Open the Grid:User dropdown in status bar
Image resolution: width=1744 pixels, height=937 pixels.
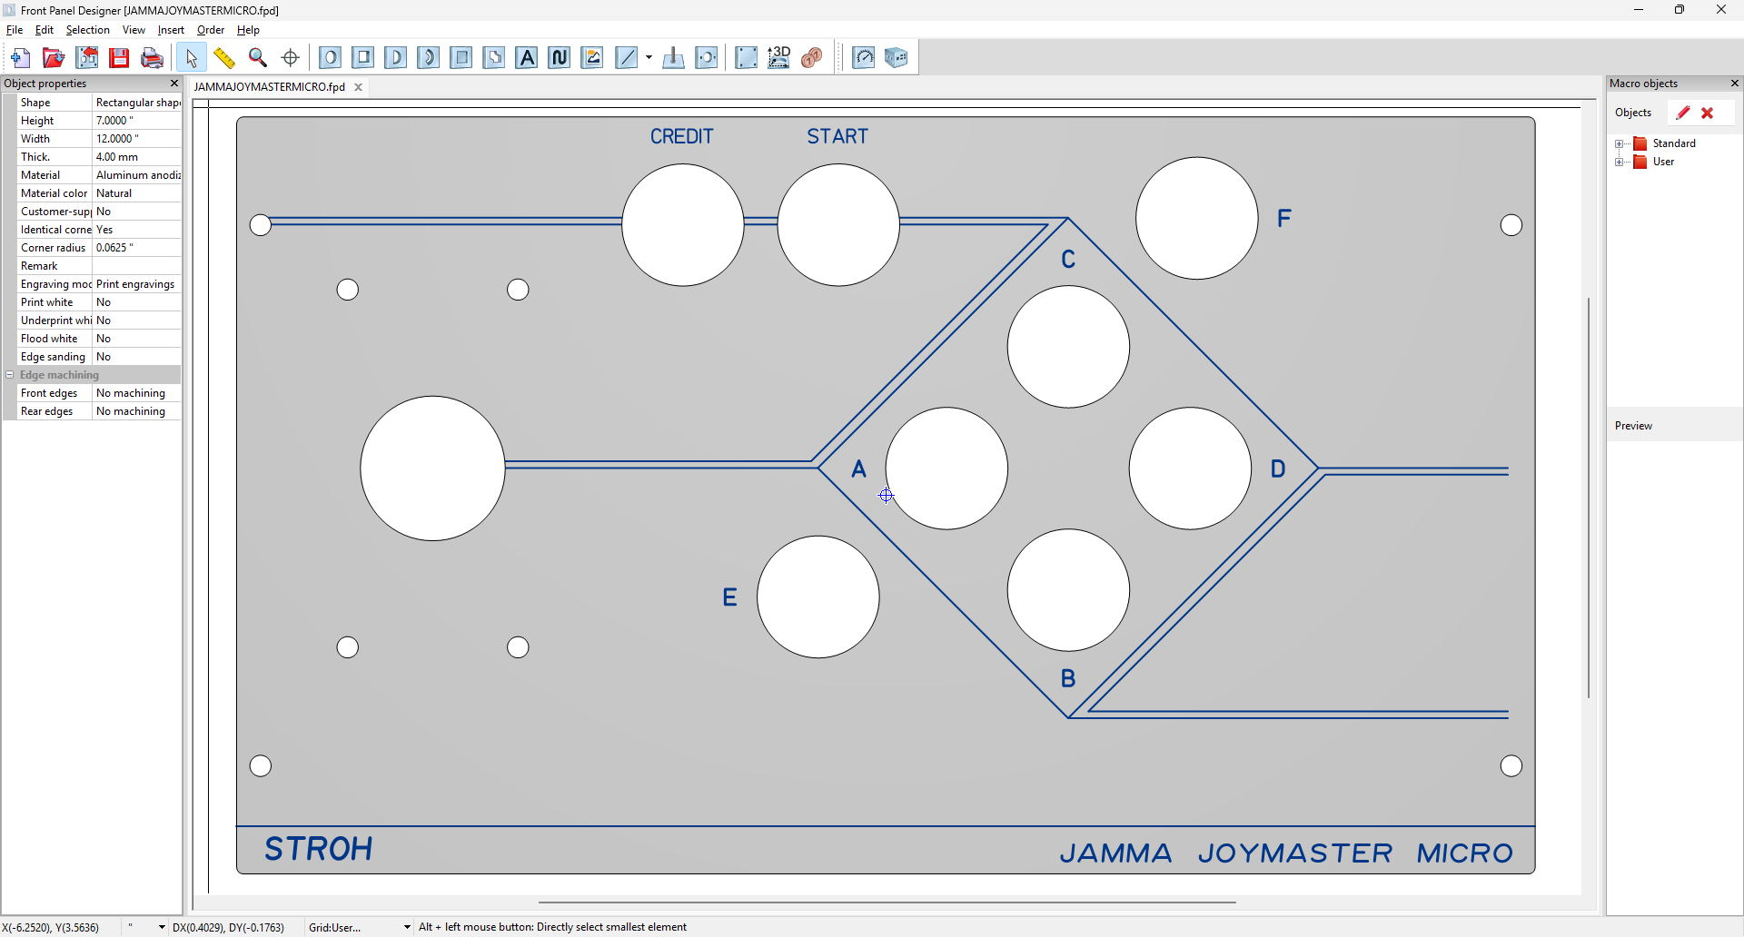(406, 927)
